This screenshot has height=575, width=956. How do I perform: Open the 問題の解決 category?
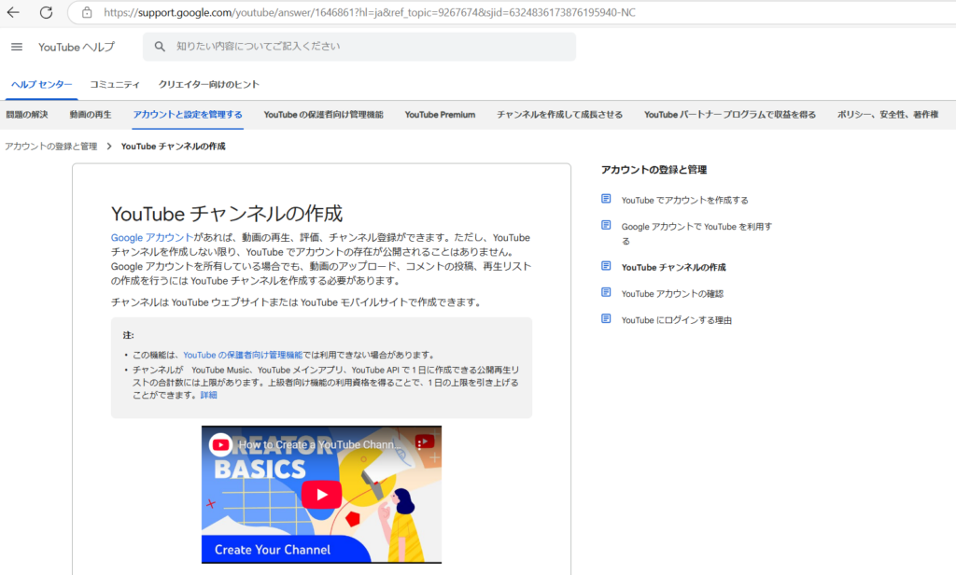27,115
